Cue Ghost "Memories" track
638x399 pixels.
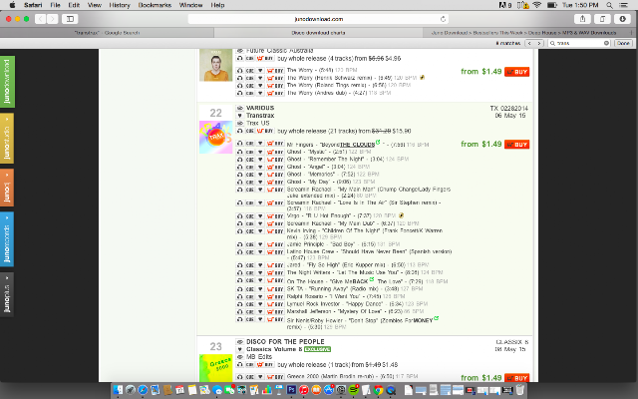coord(250,175)
